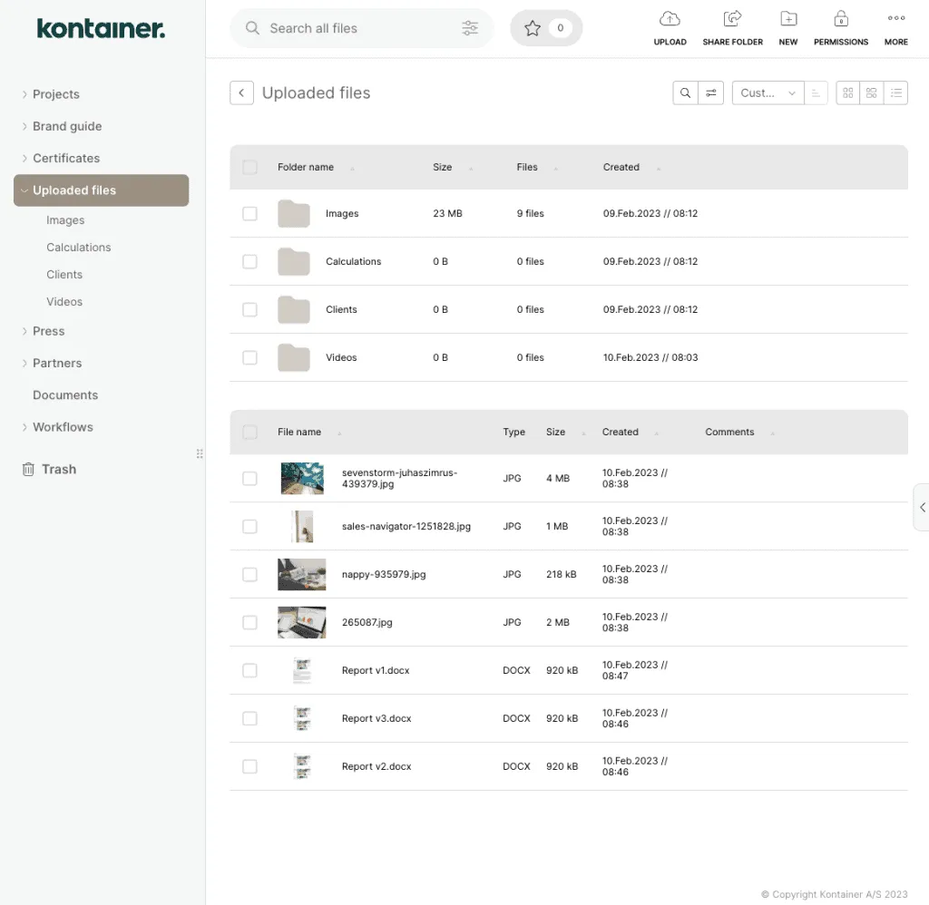929x905 pixels.
Task: Click the Upload cloud icon
Action: click(x=670, y=19)
